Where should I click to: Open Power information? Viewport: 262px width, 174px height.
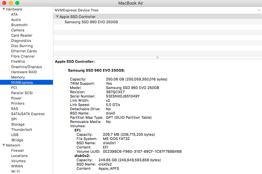coord(16,98)
